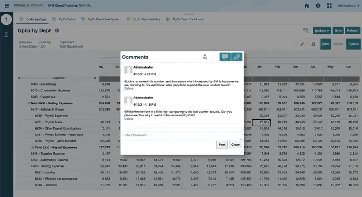Collapse Total 6050 - Selling Expenses row

click(29, 103)
